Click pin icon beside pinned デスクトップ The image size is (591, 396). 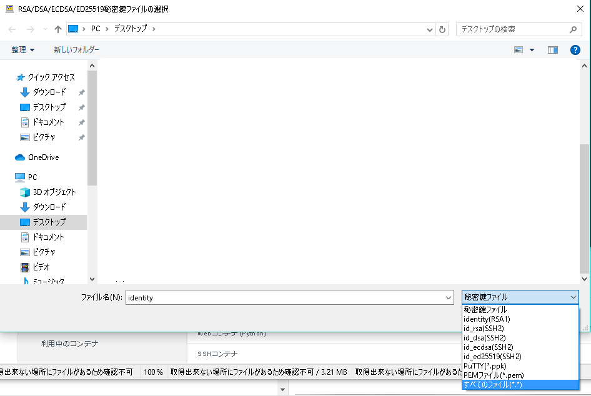(x=81, y=107)
